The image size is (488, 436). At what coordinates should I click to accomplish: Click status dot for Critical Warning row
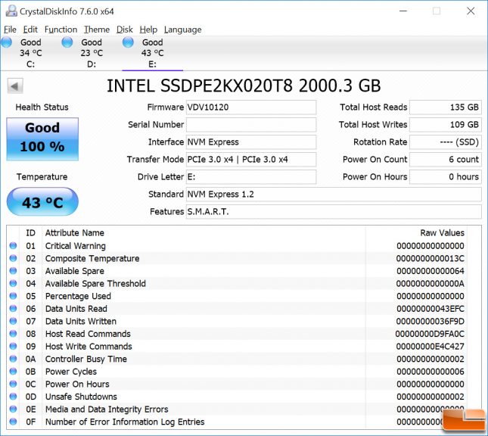pyautogui.click(x=13, y=246)
